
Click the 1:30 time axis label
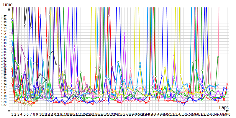4,96
